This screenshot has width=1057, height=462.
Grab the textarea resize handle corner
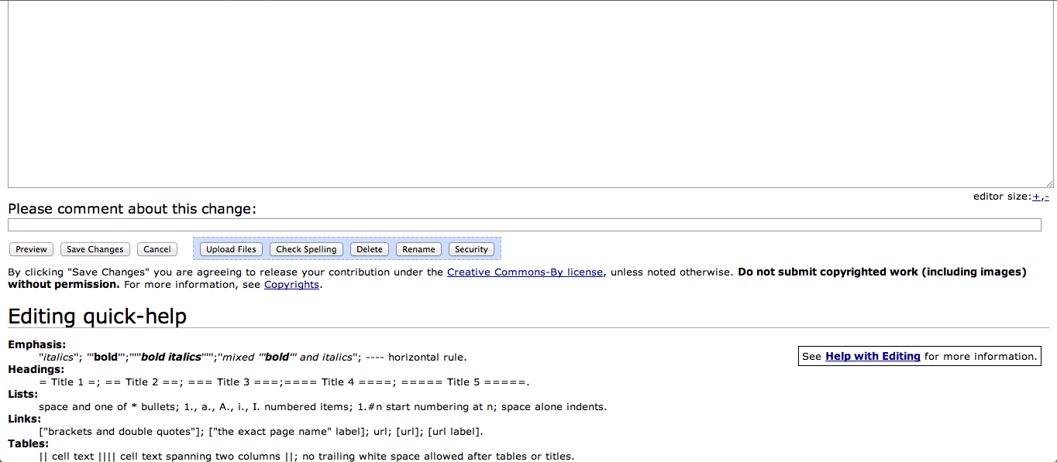click(1049, 183)
